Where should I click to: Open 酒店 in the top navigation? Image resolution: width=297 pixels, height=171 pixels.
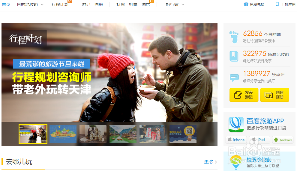coord(146,4)
